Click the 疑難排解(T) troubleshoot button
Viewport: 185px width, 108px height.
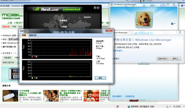[163, 59]
